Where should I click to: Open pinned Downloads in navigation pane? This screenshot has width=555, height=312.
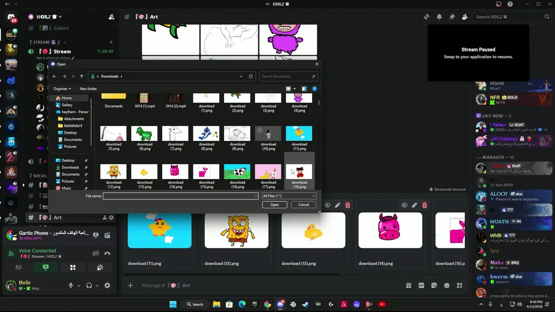pos(70,167)
